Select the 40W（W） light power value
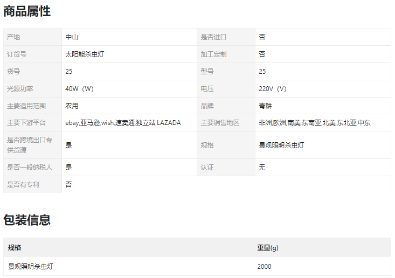 pyautogui.click(x=79, y=89)
